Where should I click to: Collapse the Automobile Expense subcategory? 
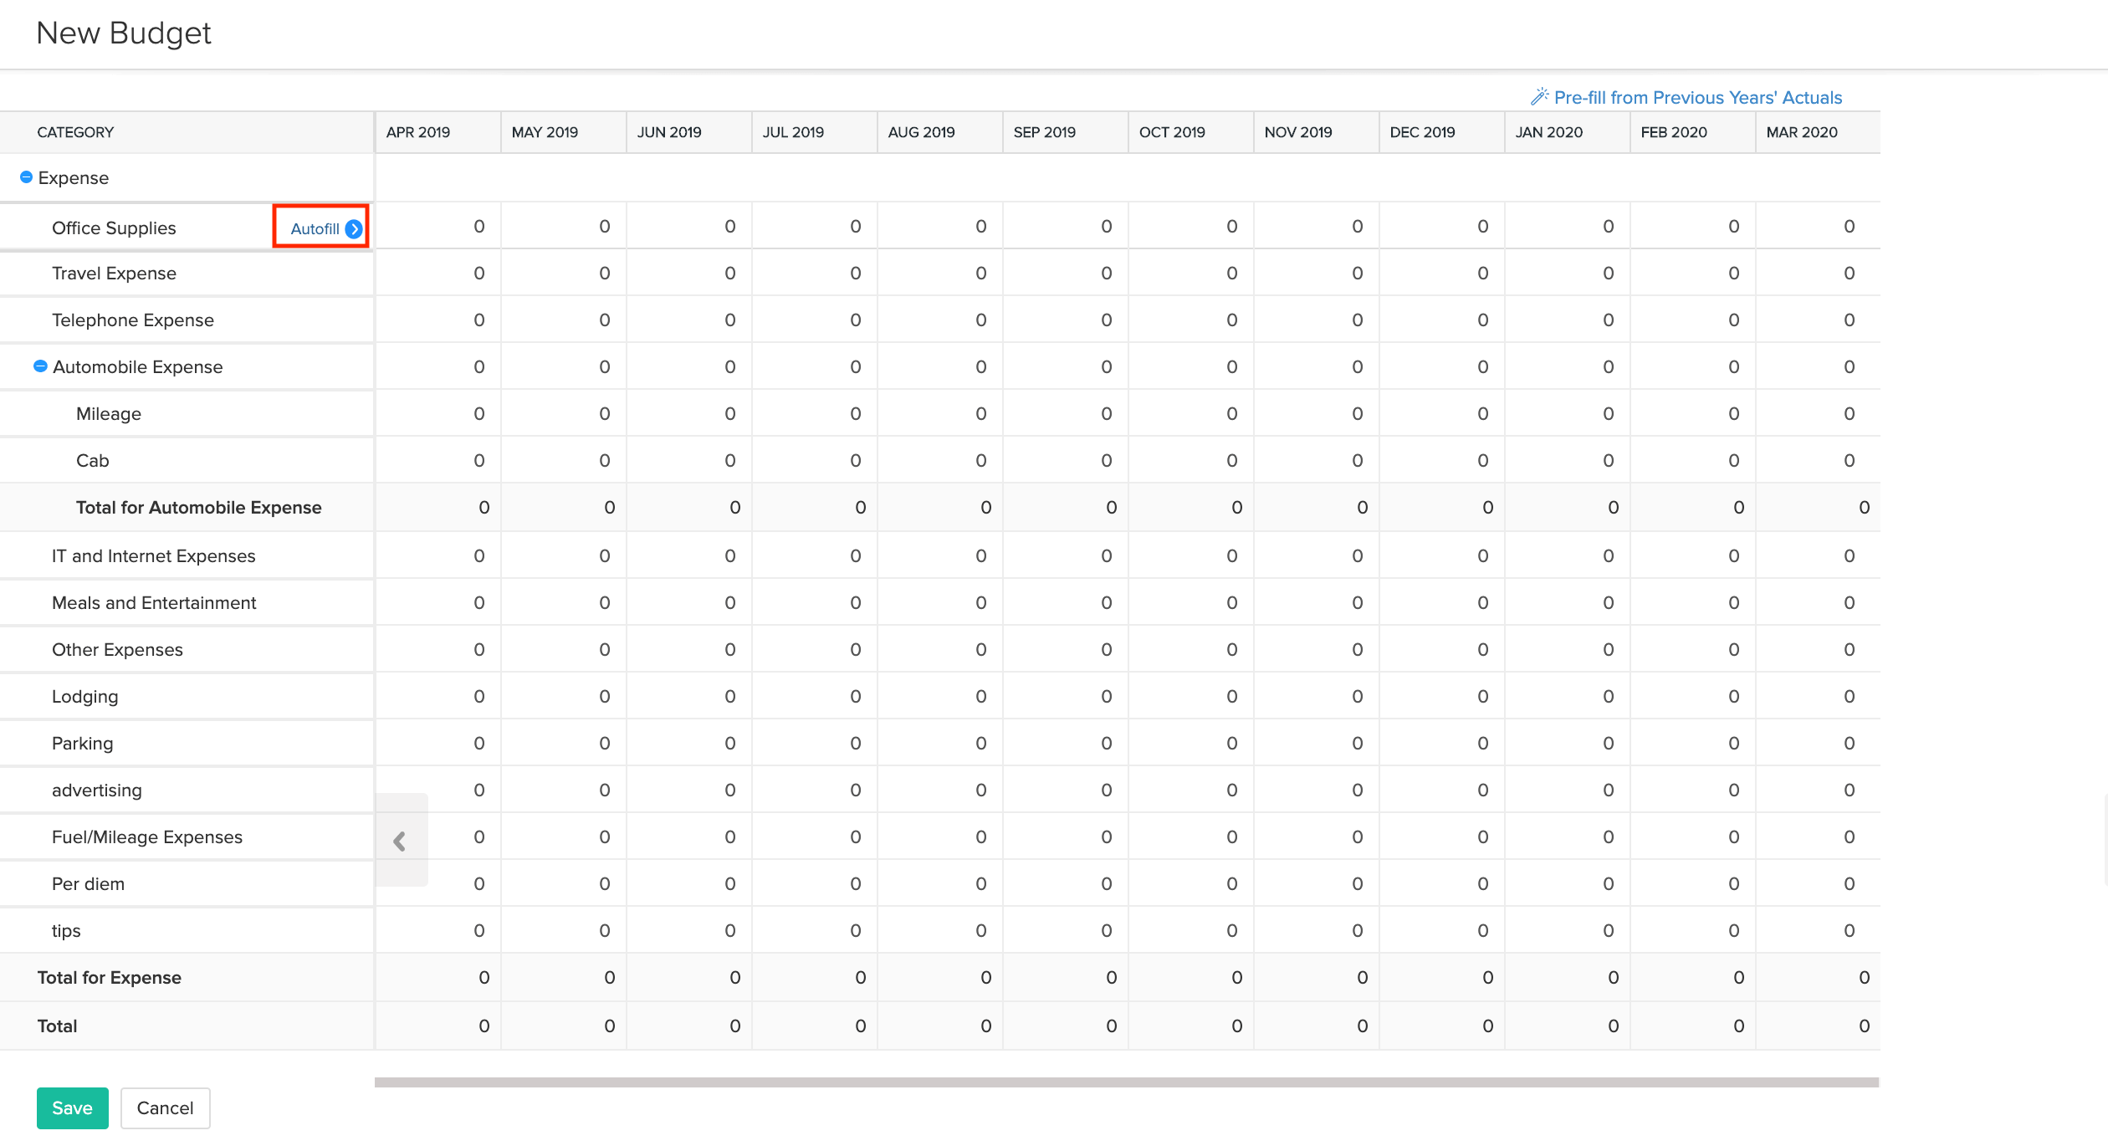tap(40, 366)
